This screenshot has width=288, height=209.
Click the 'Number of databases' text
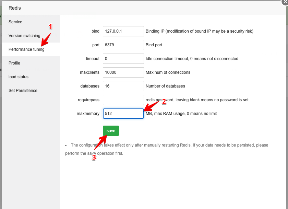(165, 86)
